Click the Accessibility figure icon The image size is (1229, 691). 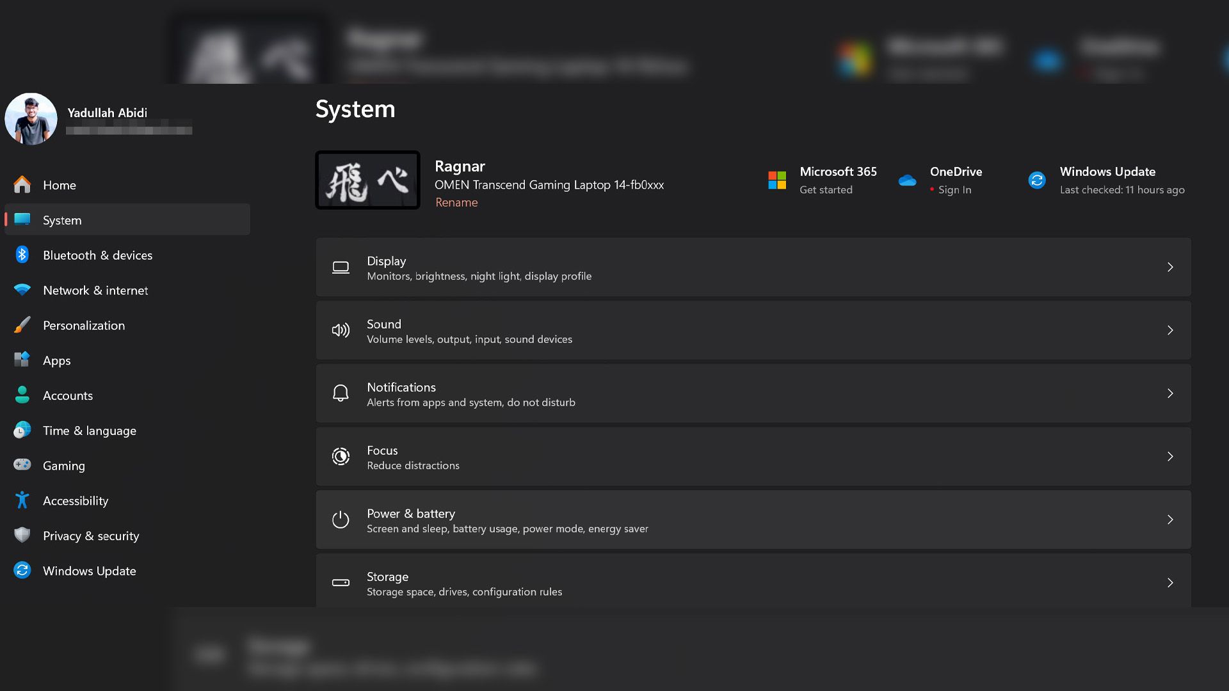(22, 500)
